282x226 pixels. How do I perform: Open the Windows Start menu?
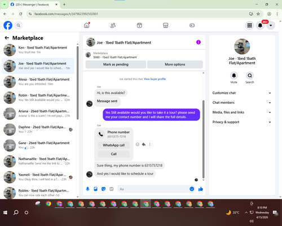[5, 212]
